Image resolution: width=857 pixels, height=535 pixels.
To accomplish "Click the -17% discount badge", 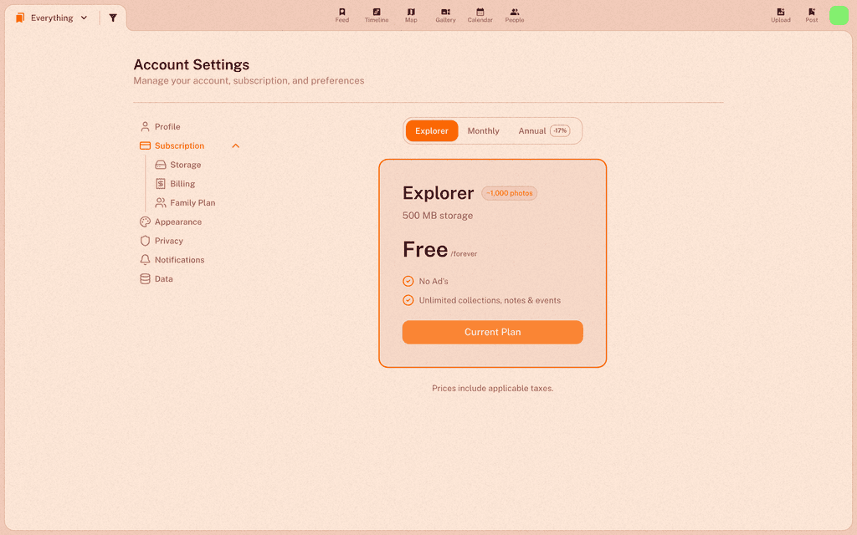I will click(x=560, y=131).
